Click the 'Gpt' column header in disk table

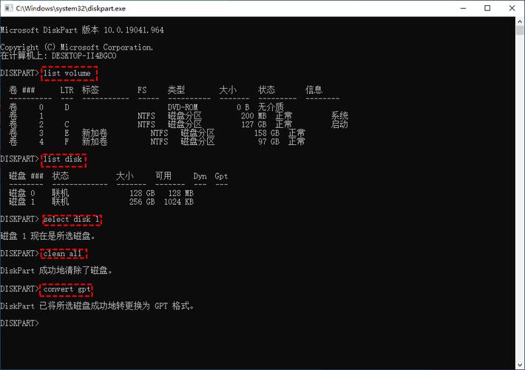click(x=221, y=176)
